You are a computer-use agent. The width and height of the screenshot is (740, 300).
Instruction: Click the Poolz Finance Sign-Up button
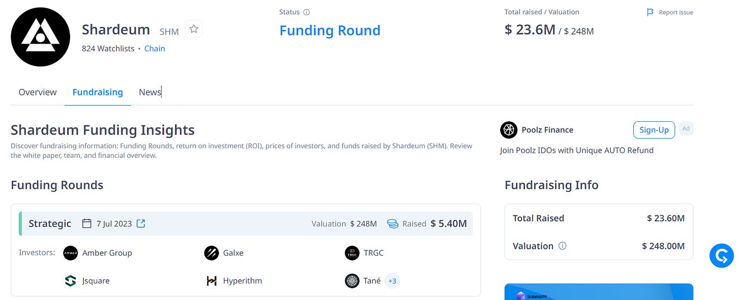[654, 129]
